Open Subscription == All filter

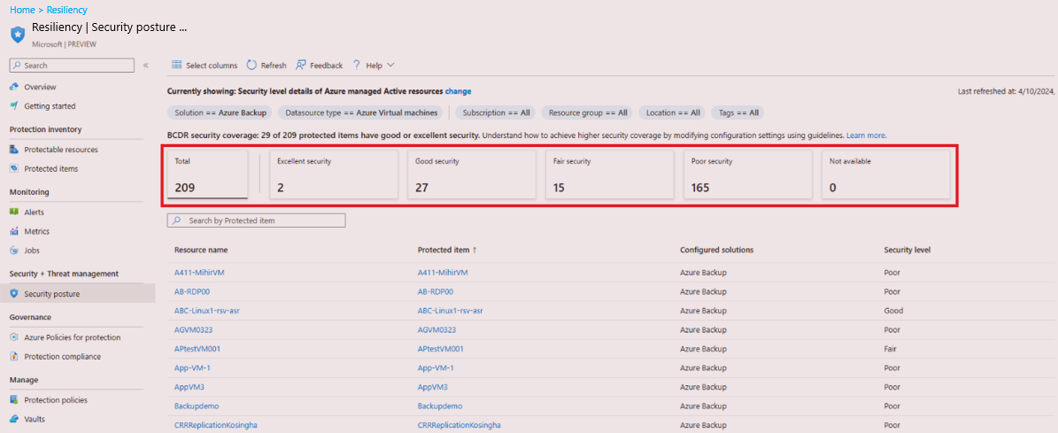click(x=496, y=112)
